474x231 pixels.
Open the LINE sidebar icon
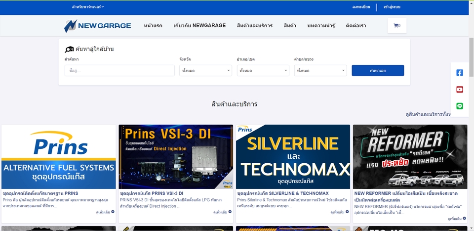tap(460, 106)
